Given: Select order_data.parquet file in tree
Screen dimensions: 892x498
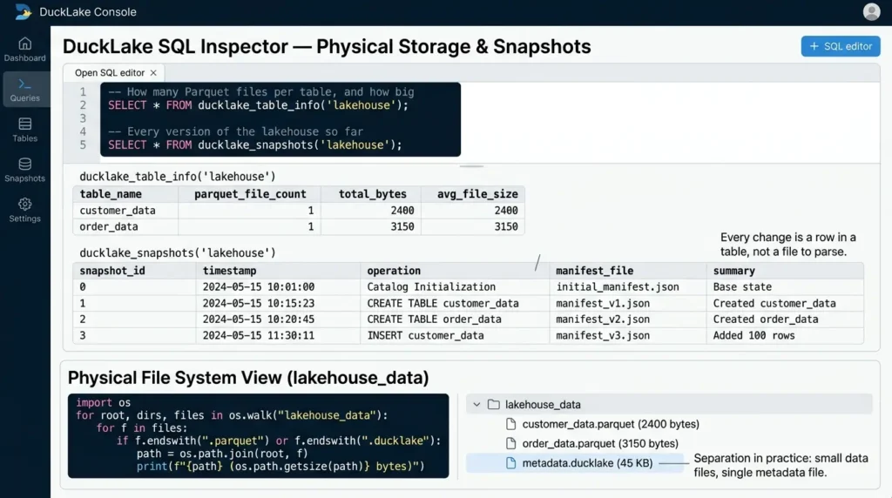Looking at the screenshot, I should point(600,443).
